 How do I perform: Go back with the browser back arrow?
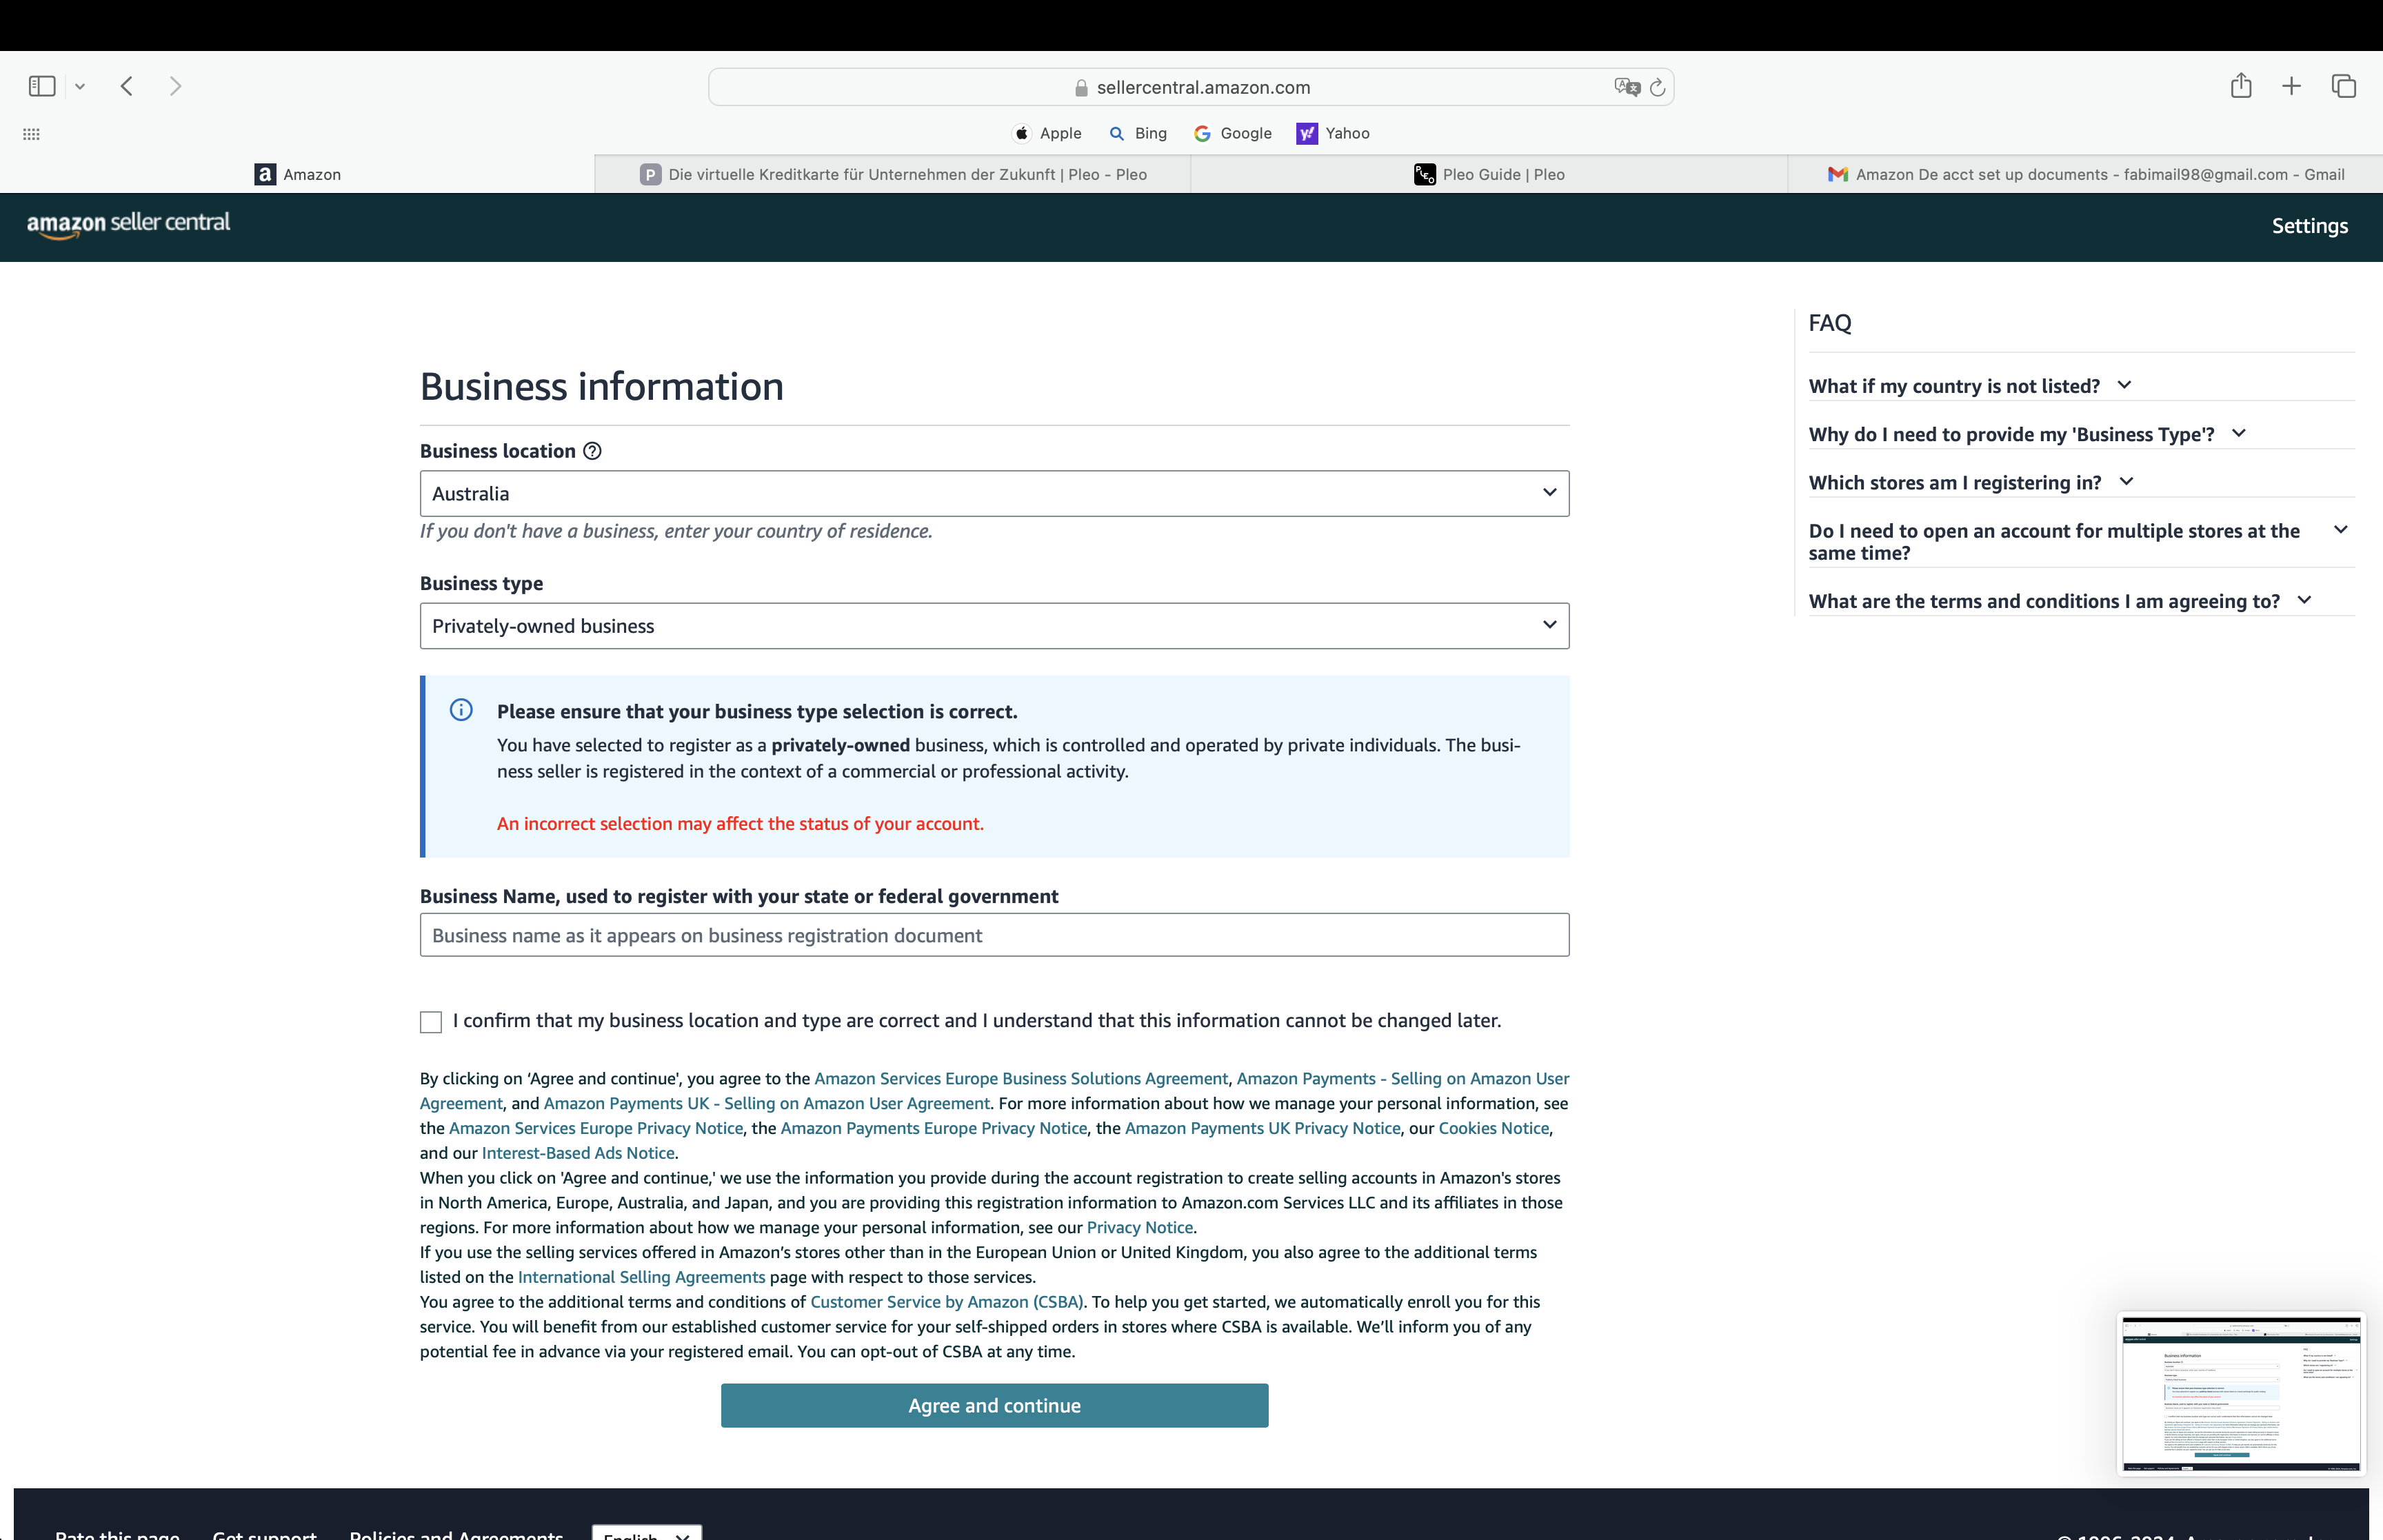click(126, 86)
